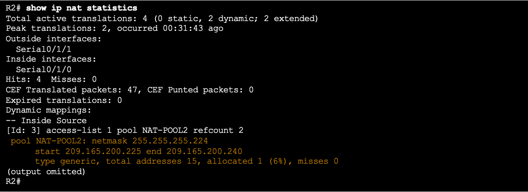
Task: Click the 'Misses: 0' value
Action: (74, 80)
